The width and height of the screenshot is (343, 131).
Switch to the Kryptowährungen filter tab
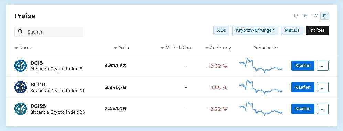pos(255,30)
